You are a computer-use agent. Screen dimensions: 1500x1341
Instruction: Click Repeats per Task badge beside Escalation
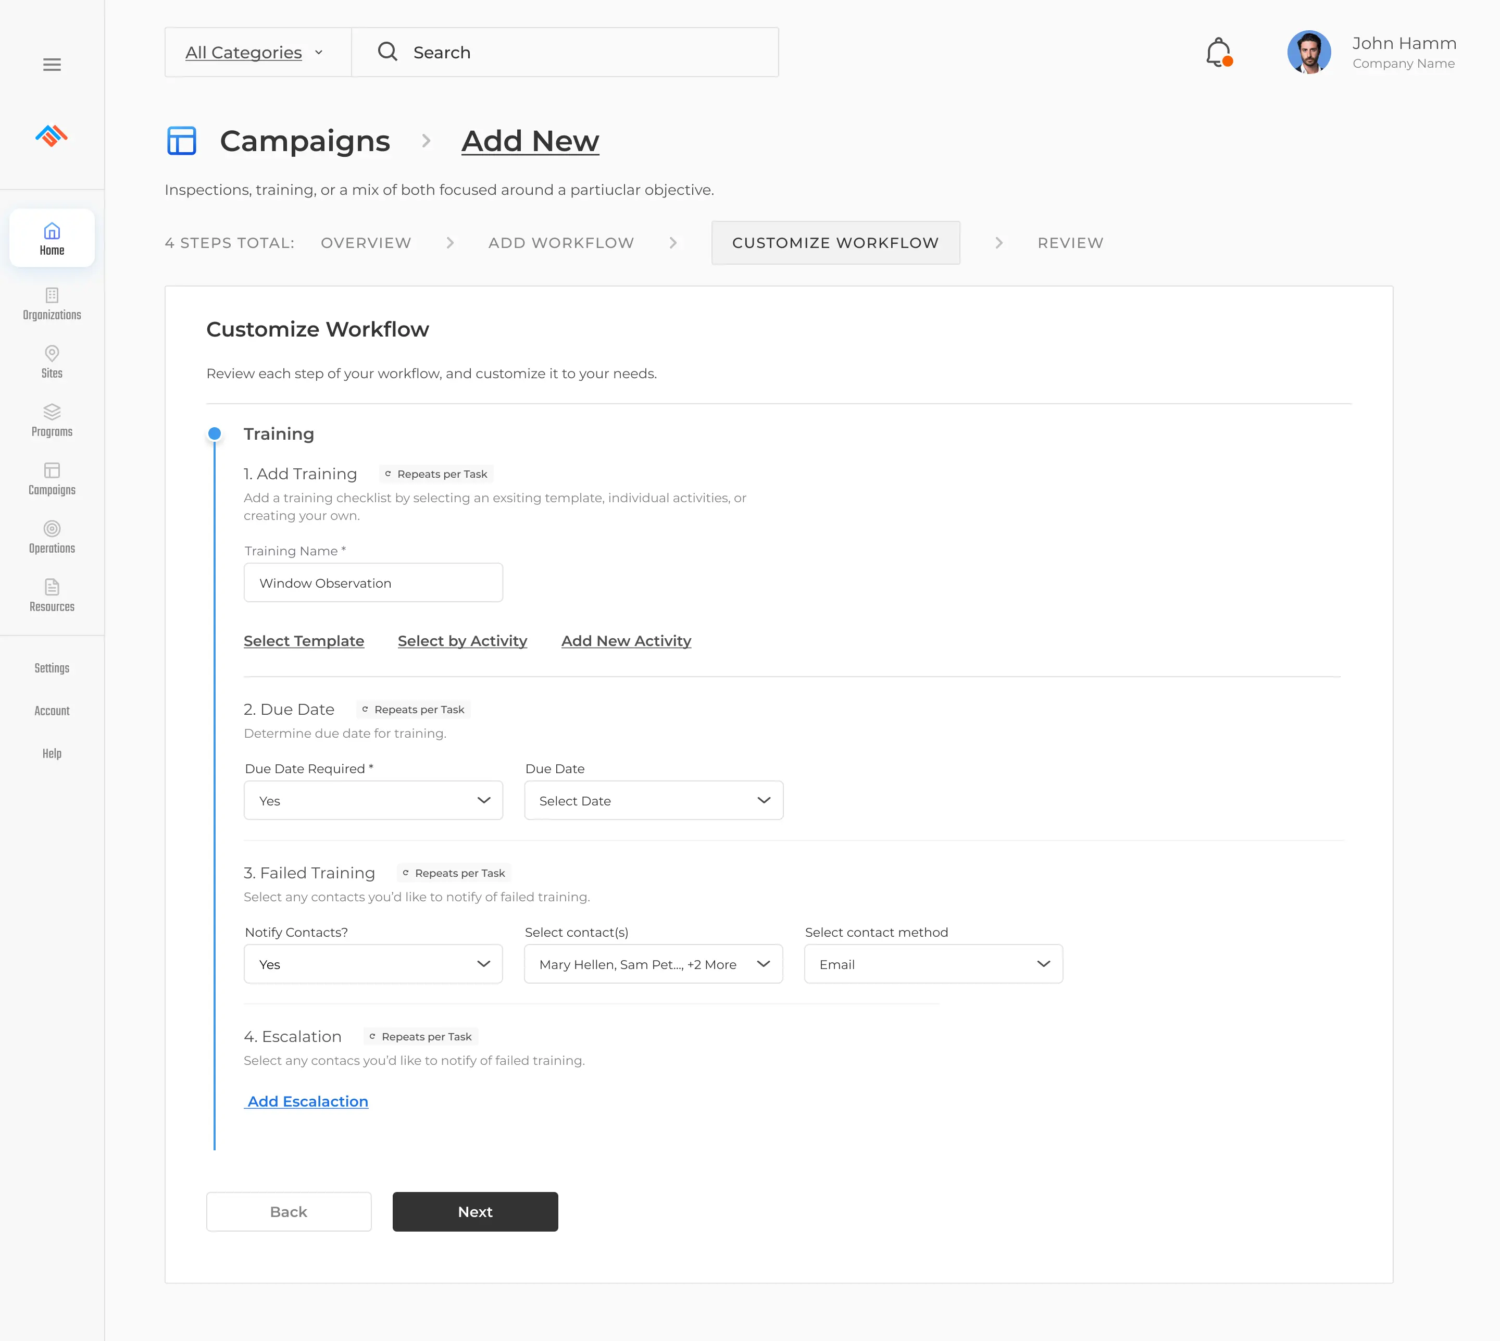[421, 1037]
